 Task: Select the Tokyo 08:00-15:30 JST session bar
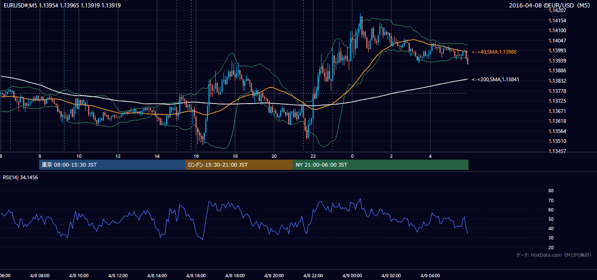pyautogui.click(x=112, y=165)
